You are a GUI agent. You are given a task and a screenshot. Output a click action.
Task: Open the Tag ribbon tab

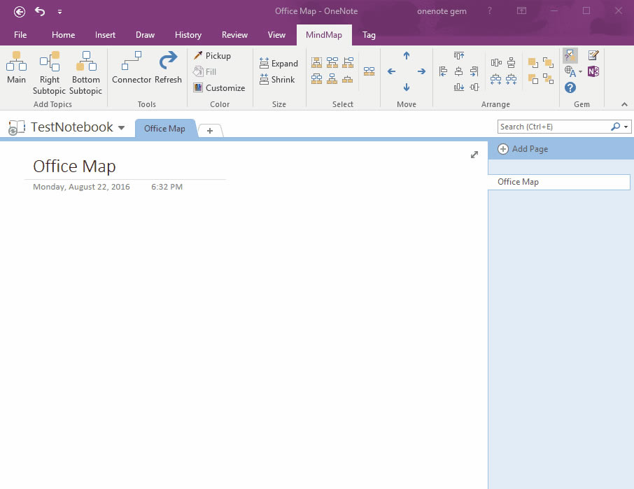coord(369,34)
